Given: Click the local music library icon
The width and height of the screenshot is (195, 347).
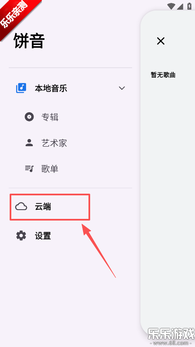Looking at the screenshot, I should 21,88.
